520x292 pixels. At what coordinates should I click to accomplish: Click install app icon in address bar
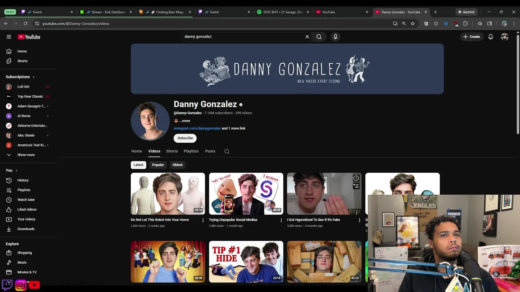point(395,24)
